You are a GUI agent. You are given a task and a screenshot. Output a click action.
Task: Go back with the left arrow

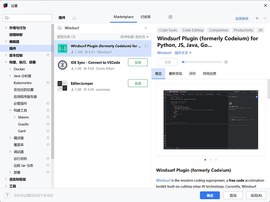tap(257, 18)
